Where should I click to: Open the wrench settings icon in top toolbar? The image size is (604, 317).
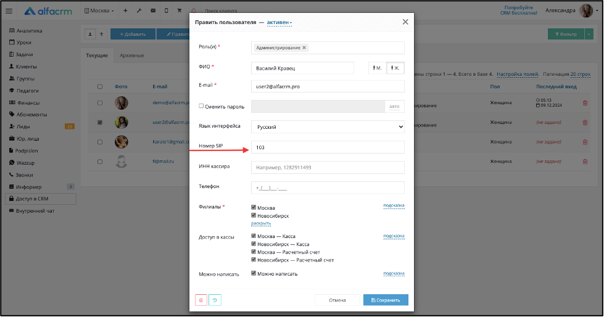pyautogui.click(x=139, y=10)
